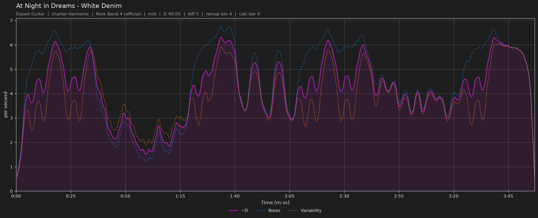Image resolution: width=538 pixels, height=218 pixels.
Task: Click the blue dotted Notes legend swatch
Action: tap(261, 211)
